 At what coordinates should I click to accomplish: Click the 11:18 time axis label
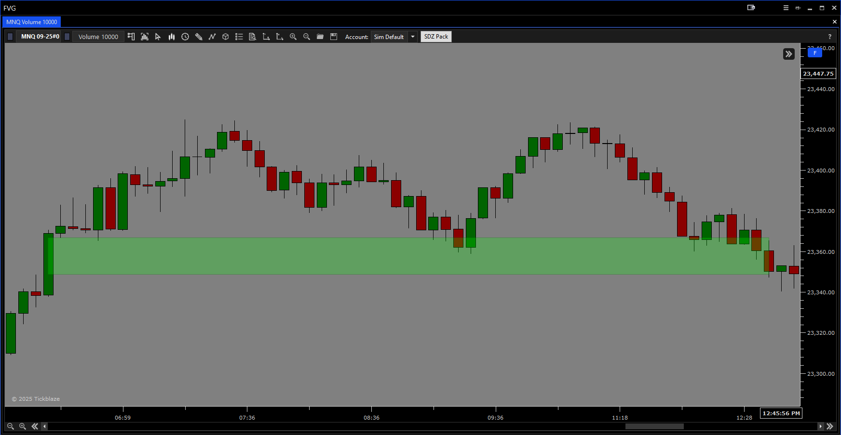coord(620,418)
